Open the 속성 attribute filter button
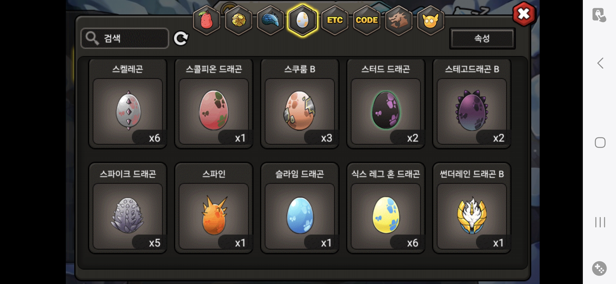Screen dimensions: 616x284 (482, 39)
